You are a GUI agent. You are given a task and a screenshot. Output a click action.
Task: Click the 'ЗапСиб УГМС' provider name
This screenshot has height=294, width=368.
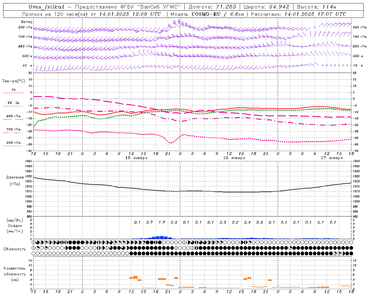(x=159, y=7)
